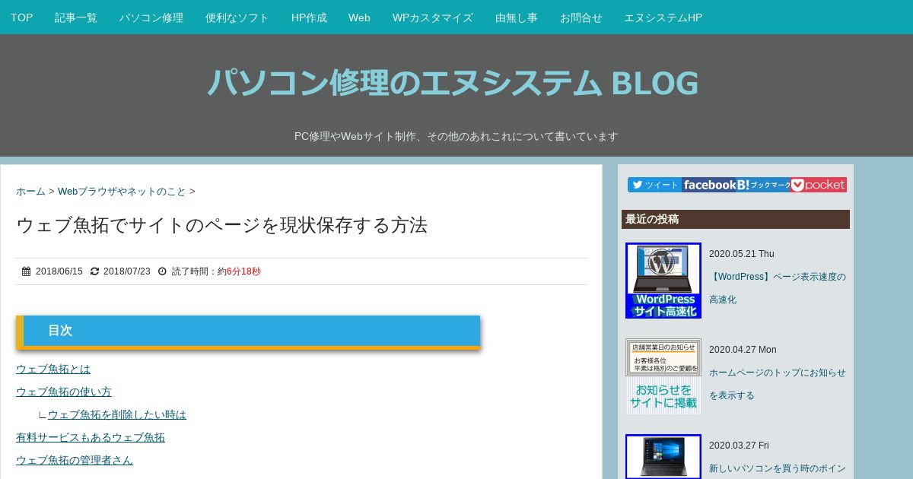
Task: Open 新しいパソコンを買う時のポイン post link
Action: point(778,468)
